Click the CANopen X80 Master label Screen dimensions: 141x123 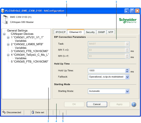pyautogui.click(x=22, y=22)
